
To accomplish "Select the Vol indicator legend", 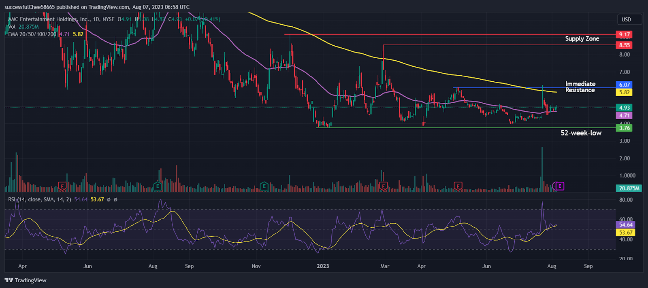I will click(x=23, y=27).
